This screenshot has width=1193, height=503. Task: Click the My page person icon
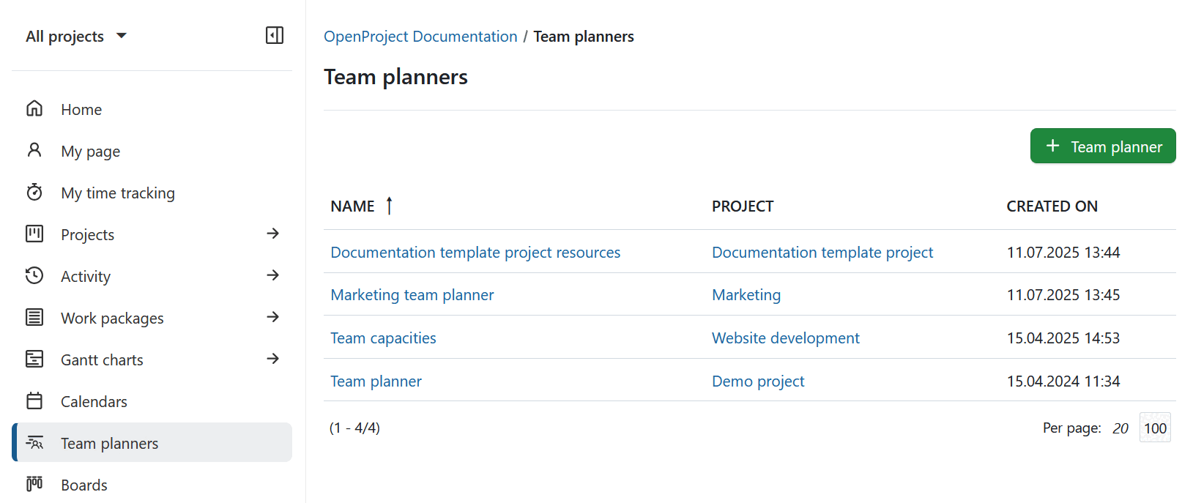34,151
